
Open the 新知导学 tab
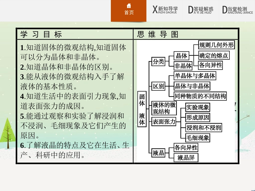(x=165, y=10)
